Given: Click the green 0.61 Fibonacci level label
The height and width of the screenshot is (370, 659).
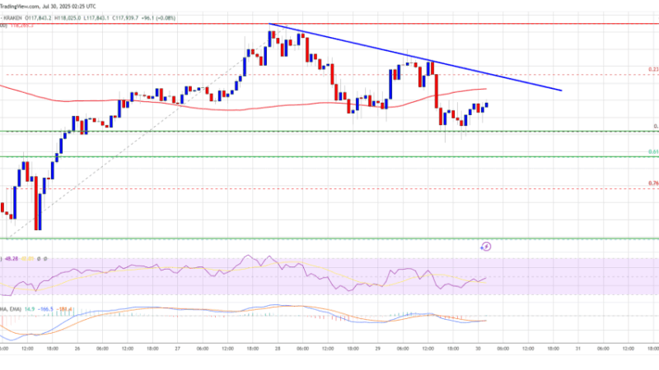Looking at the screenshot, I should tap(653, 152).
